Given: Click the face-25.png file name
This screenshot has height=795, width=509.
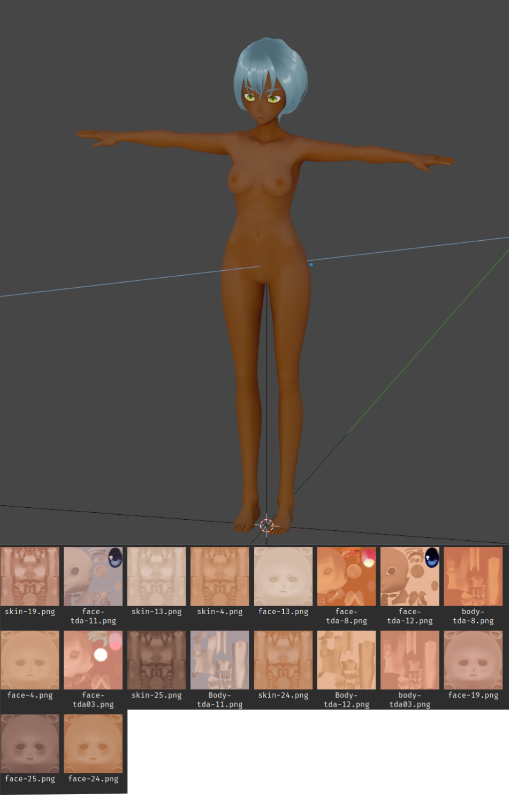Looking at the screenshot, I should point(30,779).
